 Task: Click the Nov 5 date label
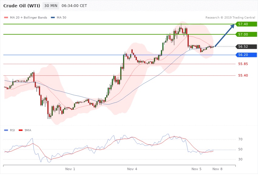coord(196,169)
